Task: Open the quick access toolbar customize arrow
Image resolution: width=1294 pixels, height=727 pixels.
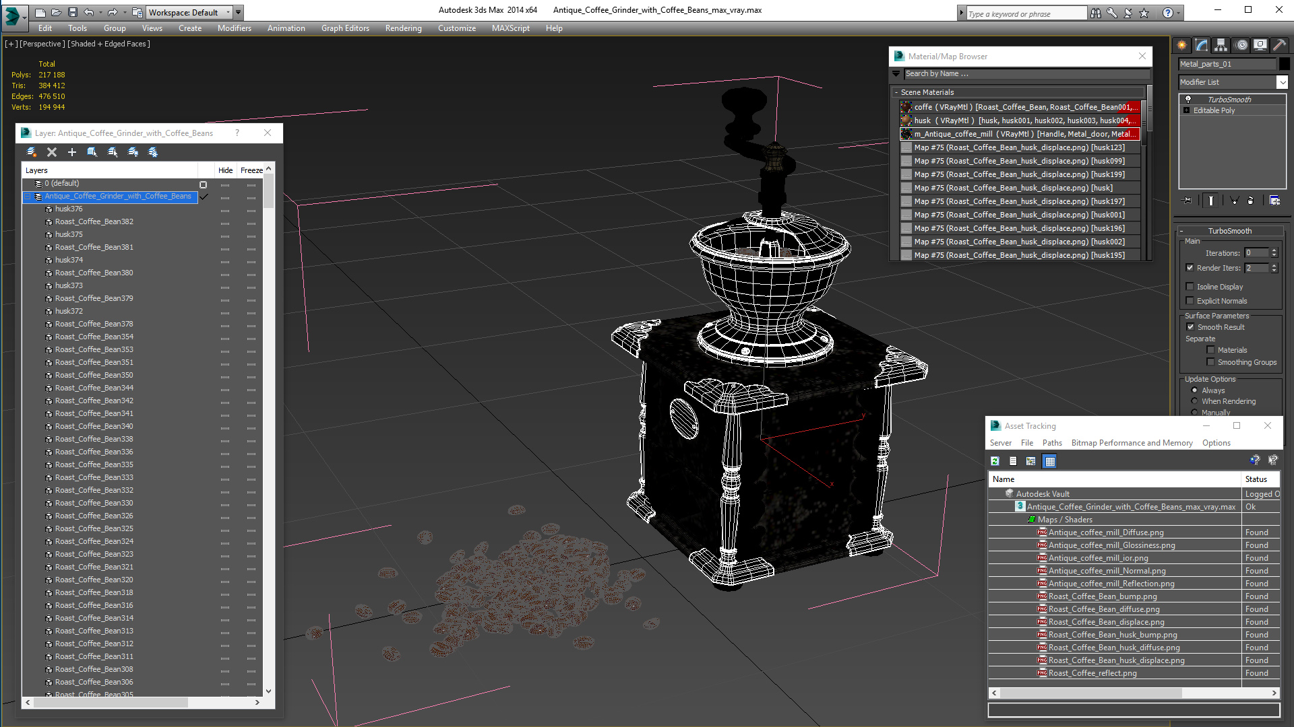Action: (x=239, y=12)
